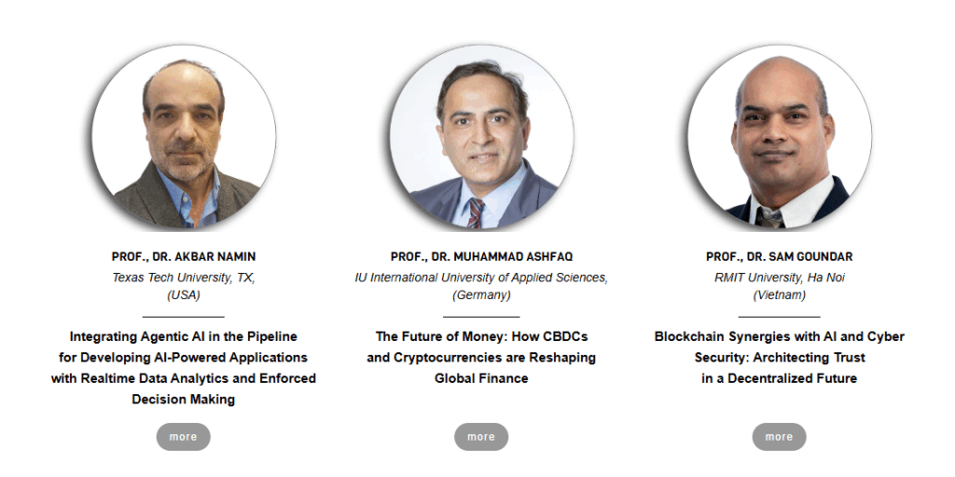
Task: Click the "(Germany)" country label
Action: (x=481, y=295)
